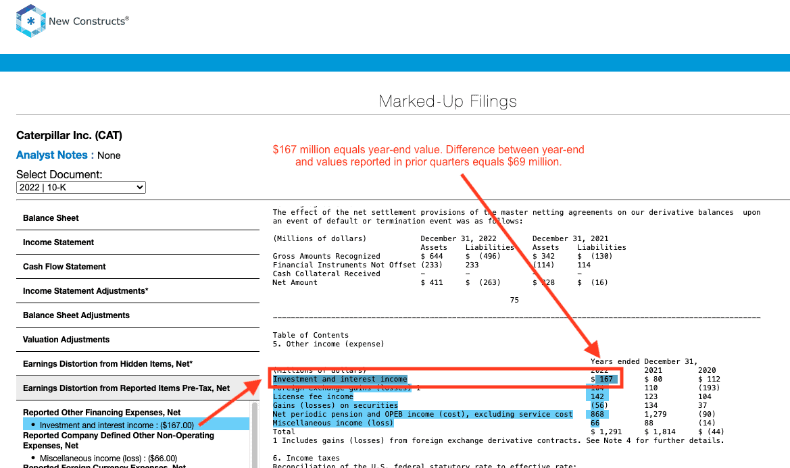The width and height of the screenshot is (790, 468).
Task: Click Gains (losses) on securities label
Action: tap(336, 406)
